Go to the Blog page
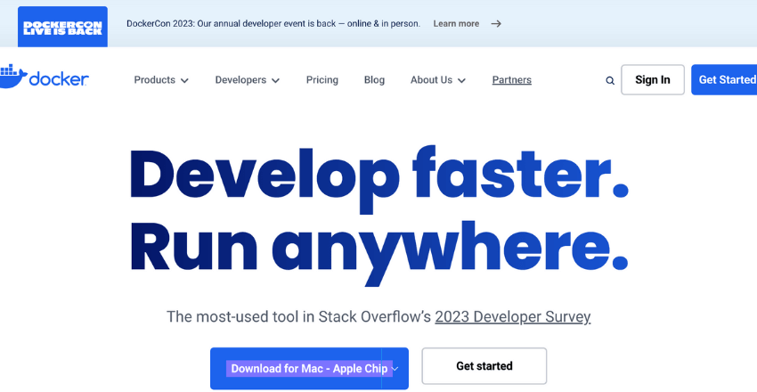The image size is (757, 392). (x=374, y=80)
